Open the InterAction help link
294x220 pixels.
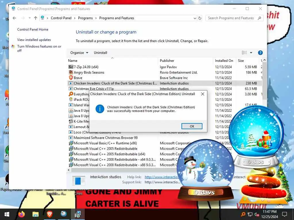tap(162, 177)
